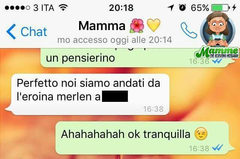The height and width of the screenshot is (159, 240).
Task: Tap the Wi-Fi signal icon
Action: click(63, 8)
